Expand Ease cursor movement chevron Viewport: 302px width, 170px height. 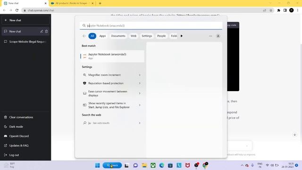(x=140, y=93)
